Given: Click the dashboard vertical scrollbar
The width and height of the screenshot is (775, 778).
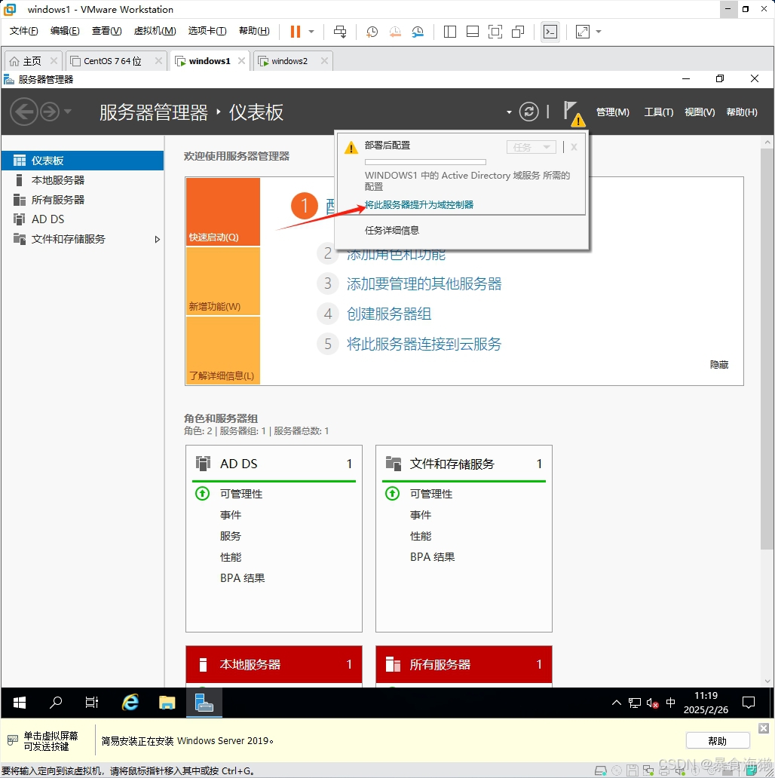Looking at the screenshot, I should 767,348.
